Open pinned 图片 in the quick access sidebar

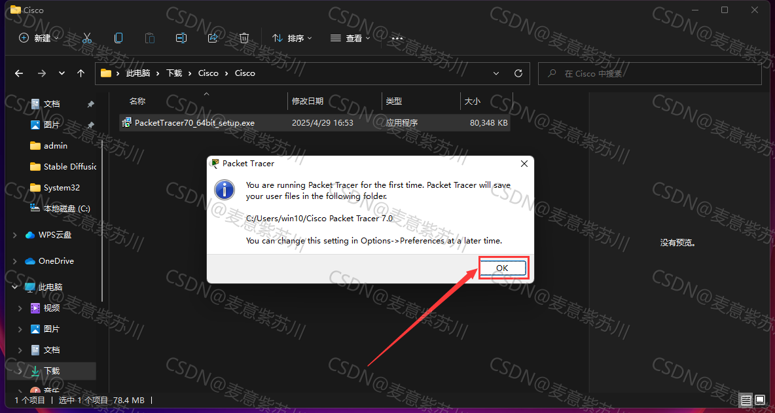point(52,125)
